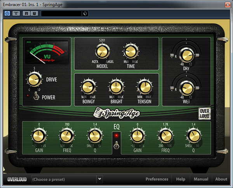Image resolution: width=233 pixels, height=188 pixels.
Task: Close the SpringAge plugin window
Action: point(228,5)
